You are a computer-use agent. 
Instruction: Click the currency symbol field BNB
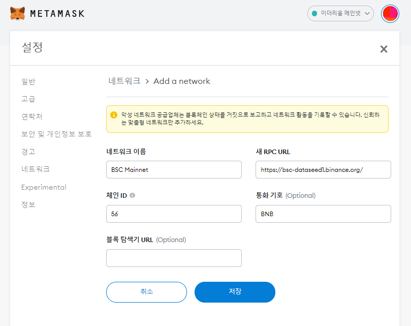[323, 214]
